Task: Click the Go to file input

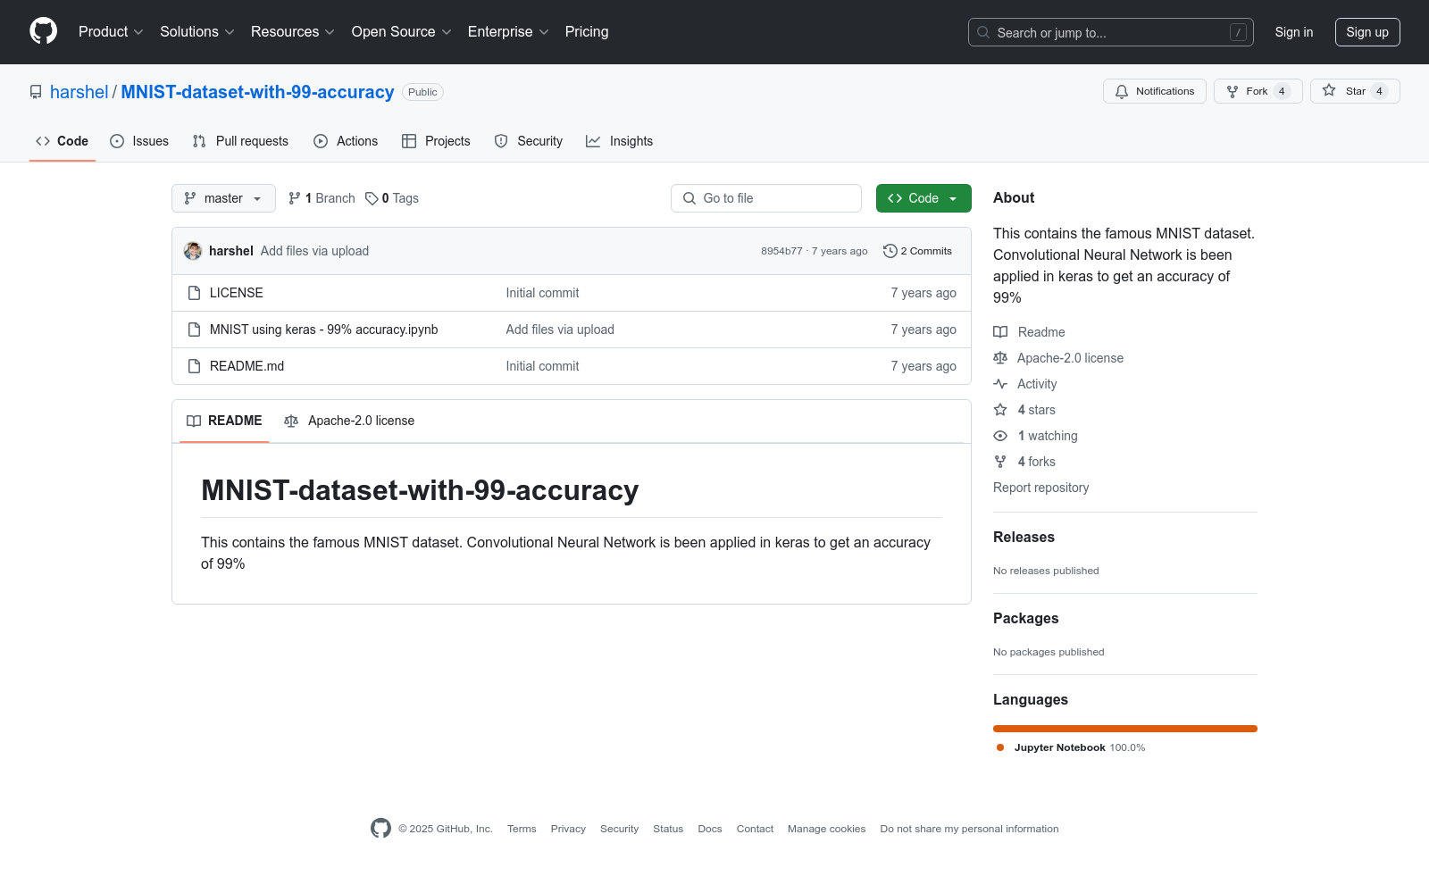Action: [766, 198]
